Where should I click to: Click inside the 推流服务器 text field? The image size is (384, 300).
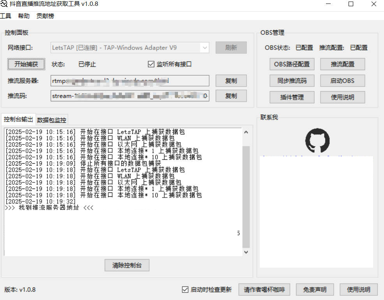[130, 81]
